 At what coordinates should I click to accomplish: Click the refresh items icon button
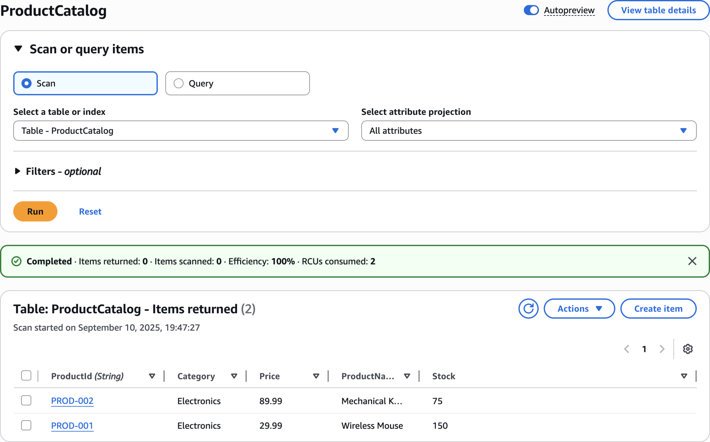tap(528, 308)
